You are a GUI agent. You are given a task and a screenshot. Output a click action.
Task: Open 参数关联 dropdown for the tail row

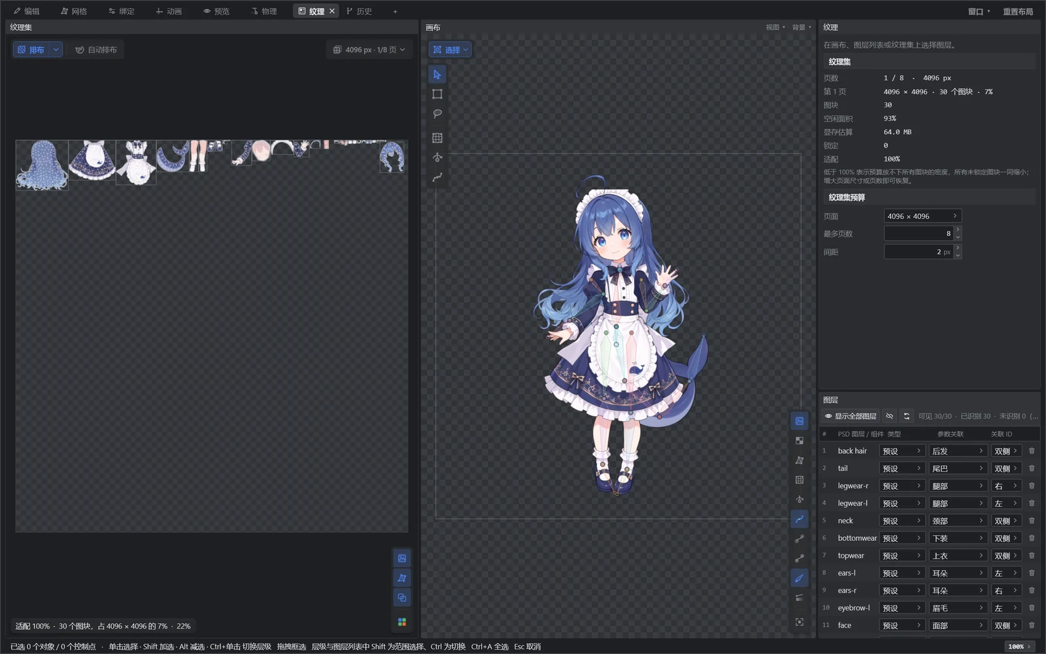(958, 468)
